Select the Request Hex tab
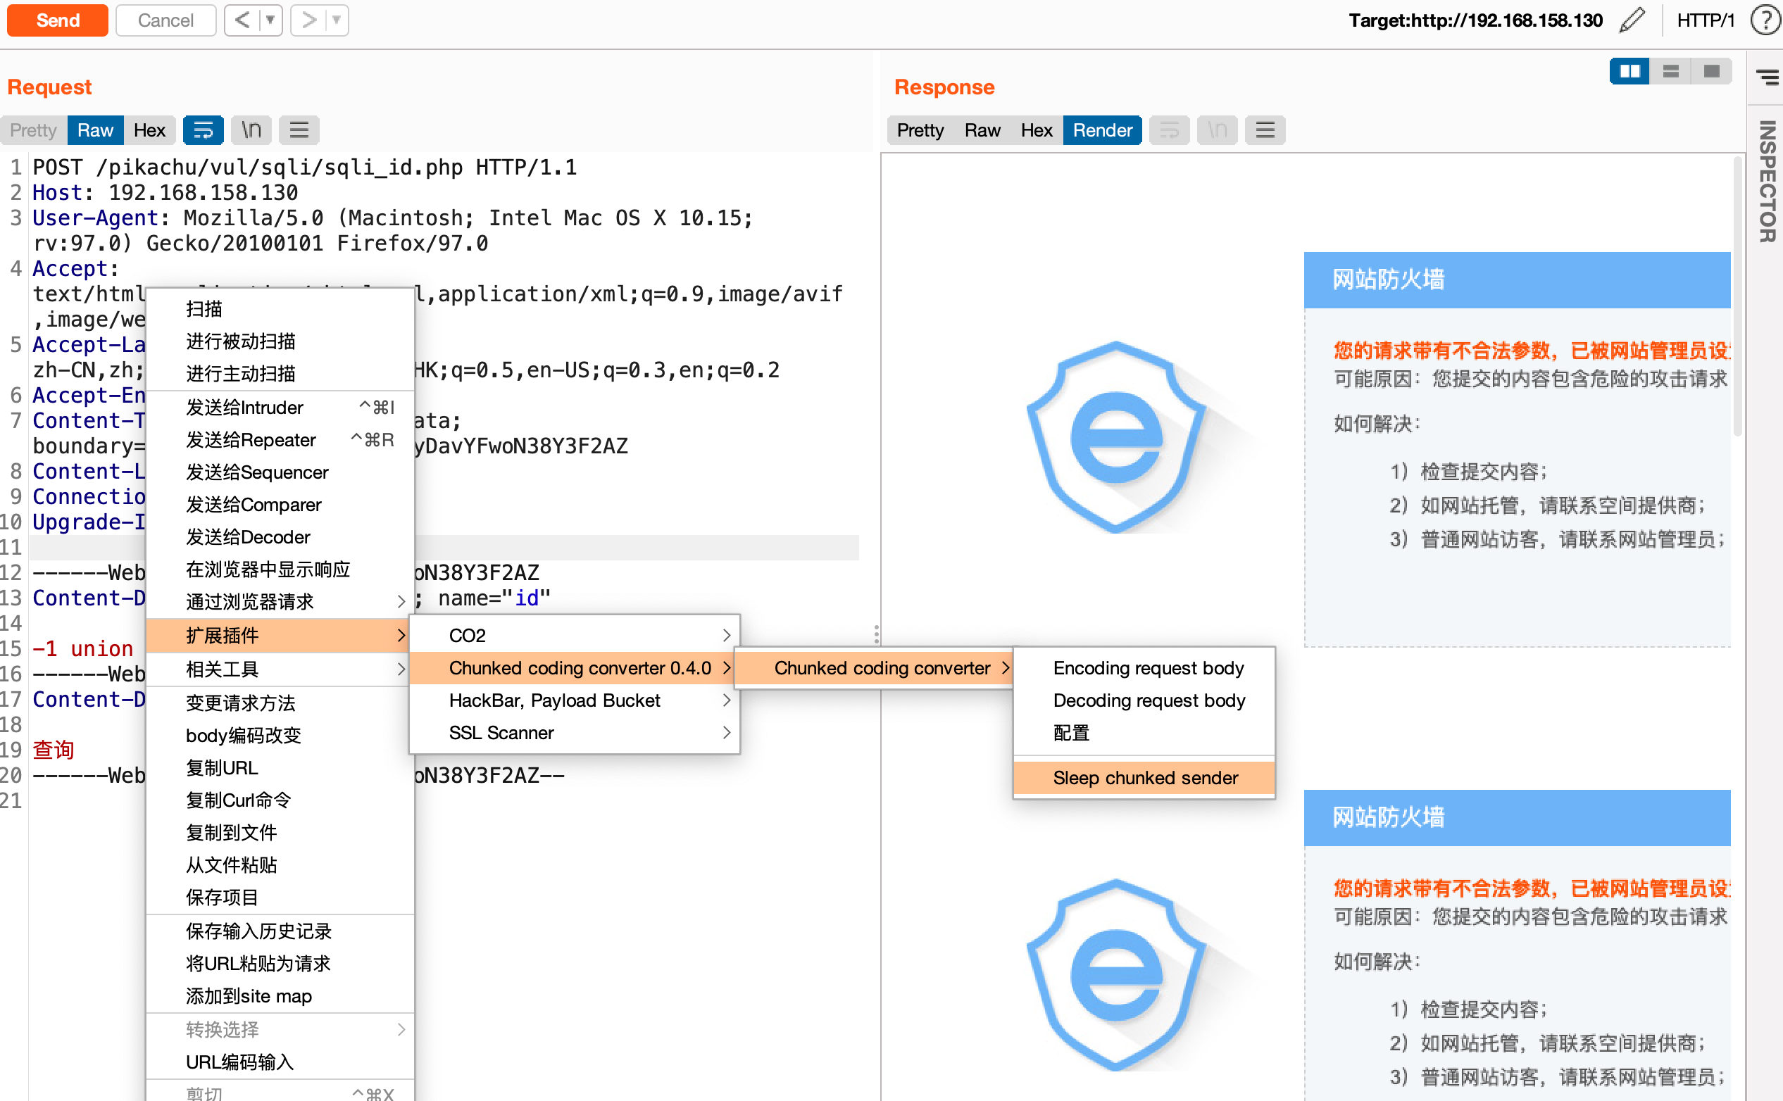Image resolution: width=1783 pixels, height=1101 pixels. click(x=149, y=130)
